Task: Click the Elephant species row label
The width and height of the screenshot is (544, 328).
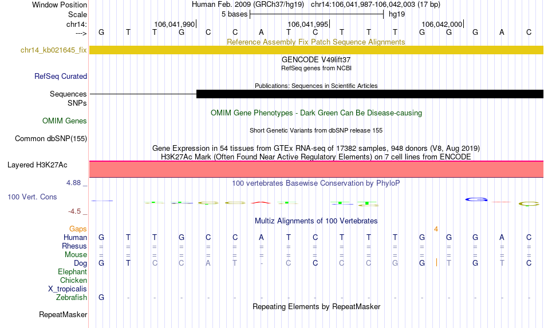Action: (72, 272)
